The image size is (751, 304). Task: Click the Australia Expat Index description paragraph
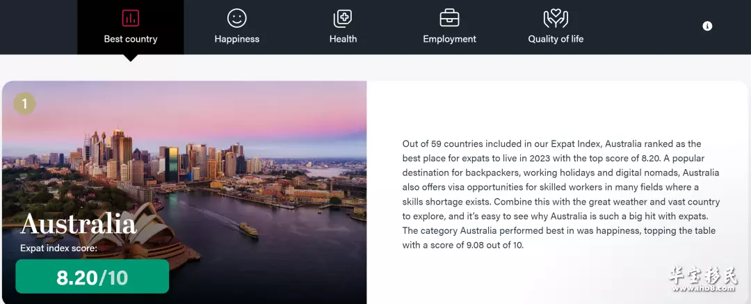pos(561,194)
